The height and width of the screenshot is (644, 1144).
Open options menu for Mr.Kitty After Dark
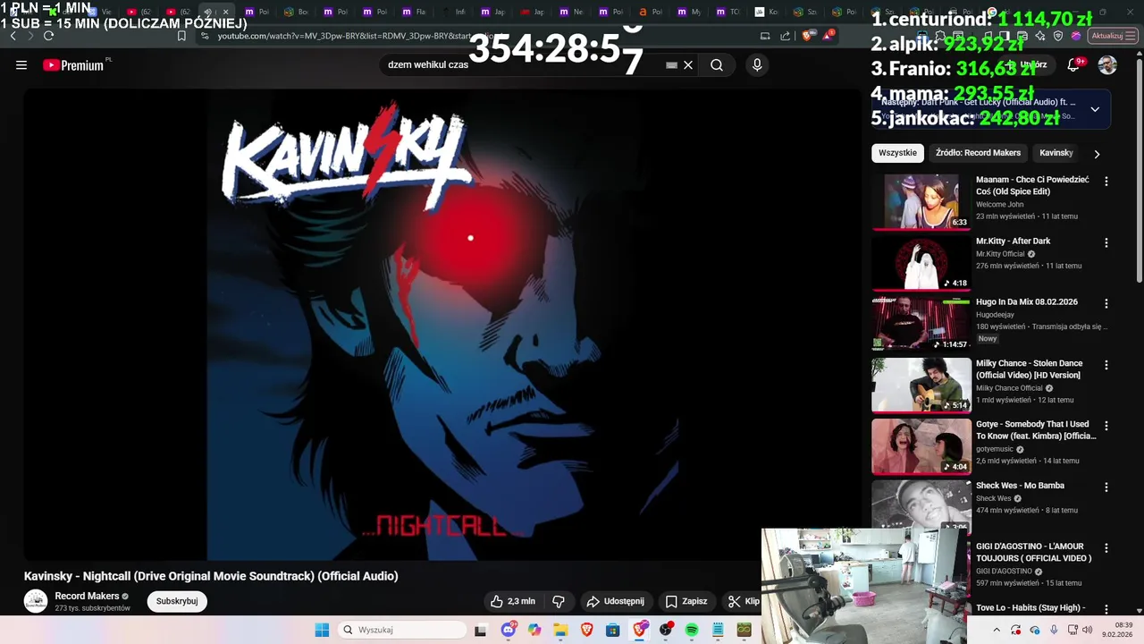point(1106,242)
